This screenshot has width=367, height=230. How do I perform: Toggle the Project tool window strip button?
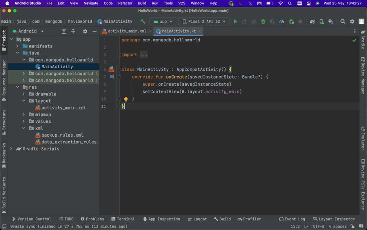click(x=4, y=40)
